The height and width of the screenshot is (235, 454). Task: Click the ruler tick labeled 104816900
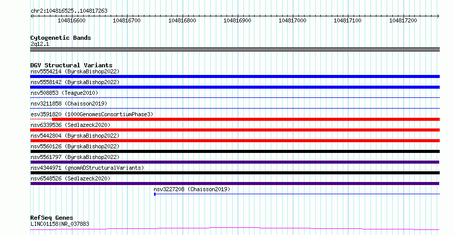coord(237,20)
